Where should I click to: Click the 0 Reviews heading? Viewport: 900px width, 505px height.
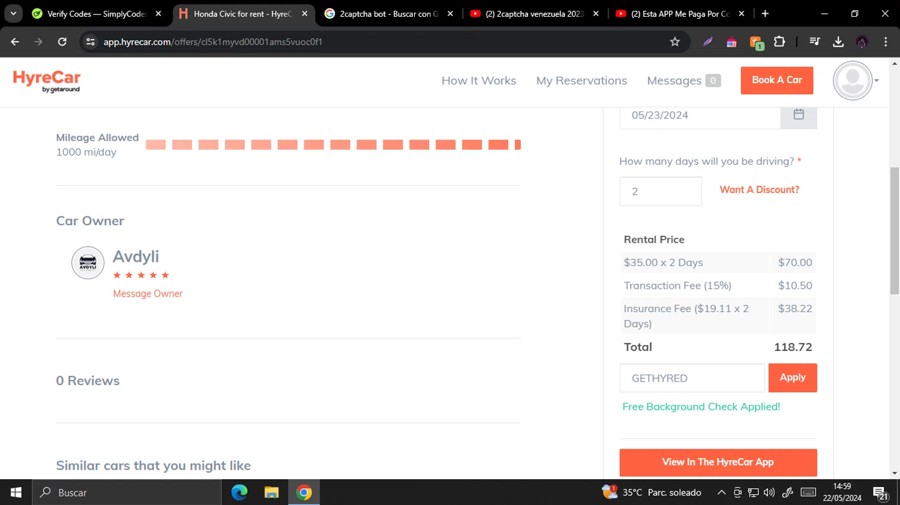click(x=88, y=380)
